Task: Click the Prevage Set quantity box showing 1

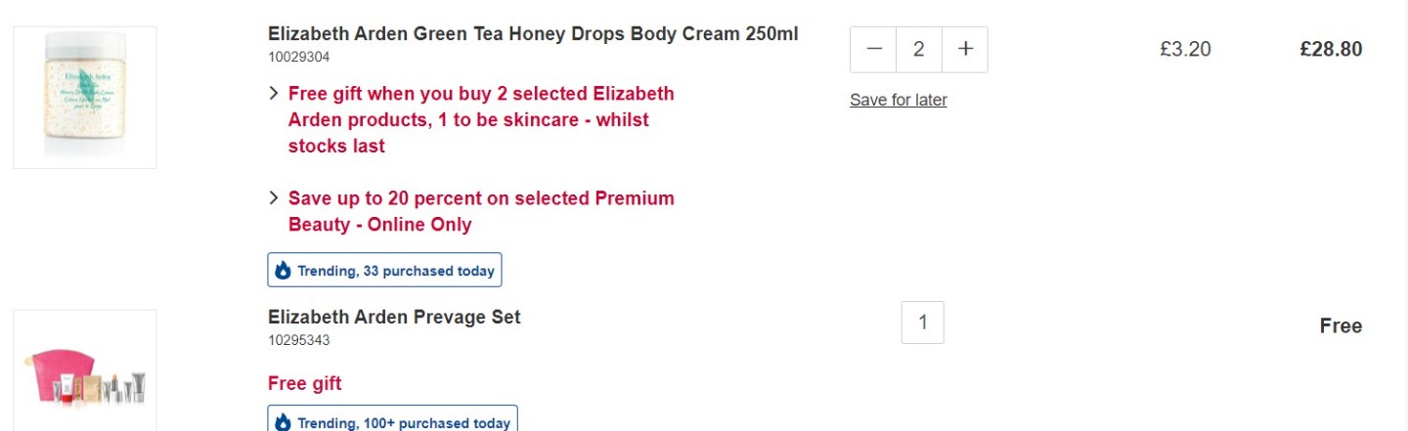Action: tap(923, 323)
